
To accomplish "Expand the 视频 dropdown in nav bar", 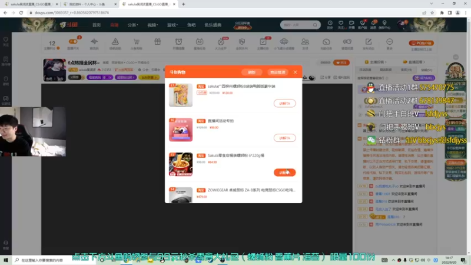I will (x=152, y=25).
